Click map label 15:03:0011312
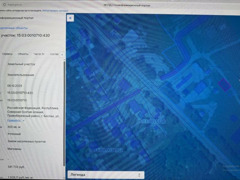This screenshot has width=240, height=180. [108, 150]
